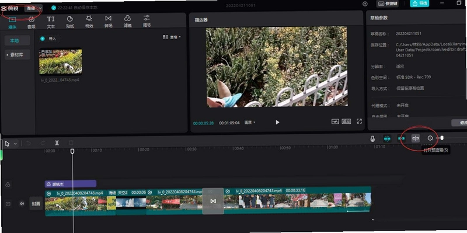Expand the 素材库 material library

click(18, 55)
